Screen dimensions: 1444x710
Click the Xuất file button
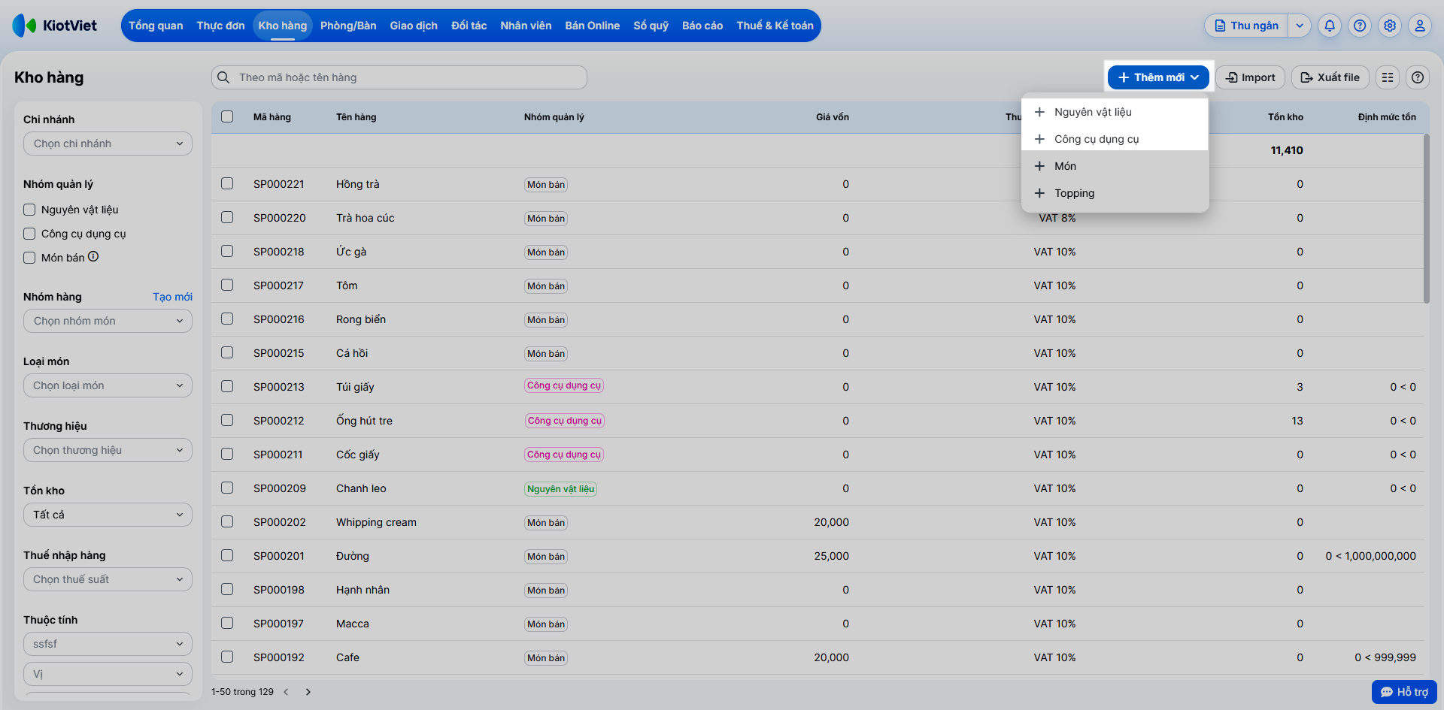[1330, 77]
